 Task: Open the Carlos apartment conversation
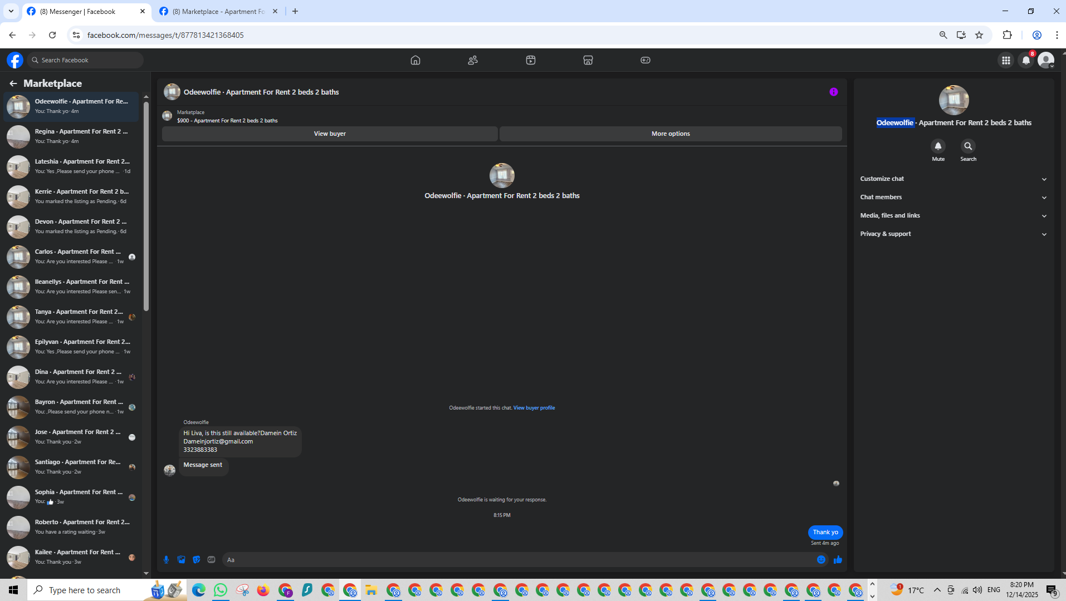[71, 257]
